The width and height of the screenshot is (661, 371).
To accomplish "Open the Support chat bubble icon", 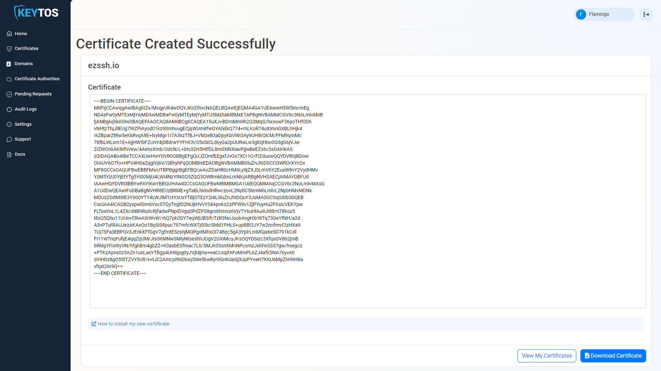I will pyautogui.click(x=9, y=139).
